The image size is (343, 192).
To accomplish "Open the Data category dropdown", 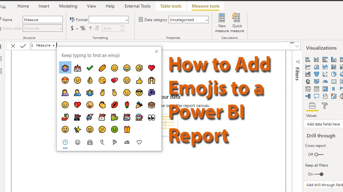I will coord(189,20).
